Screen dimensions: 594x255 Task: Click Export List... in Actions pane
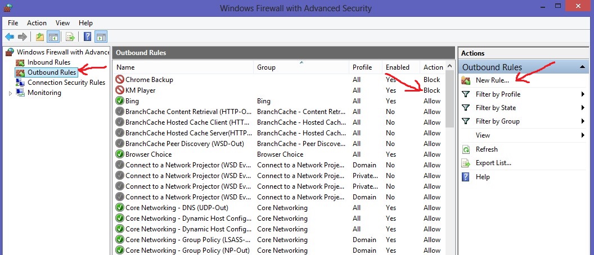point(493,163)
